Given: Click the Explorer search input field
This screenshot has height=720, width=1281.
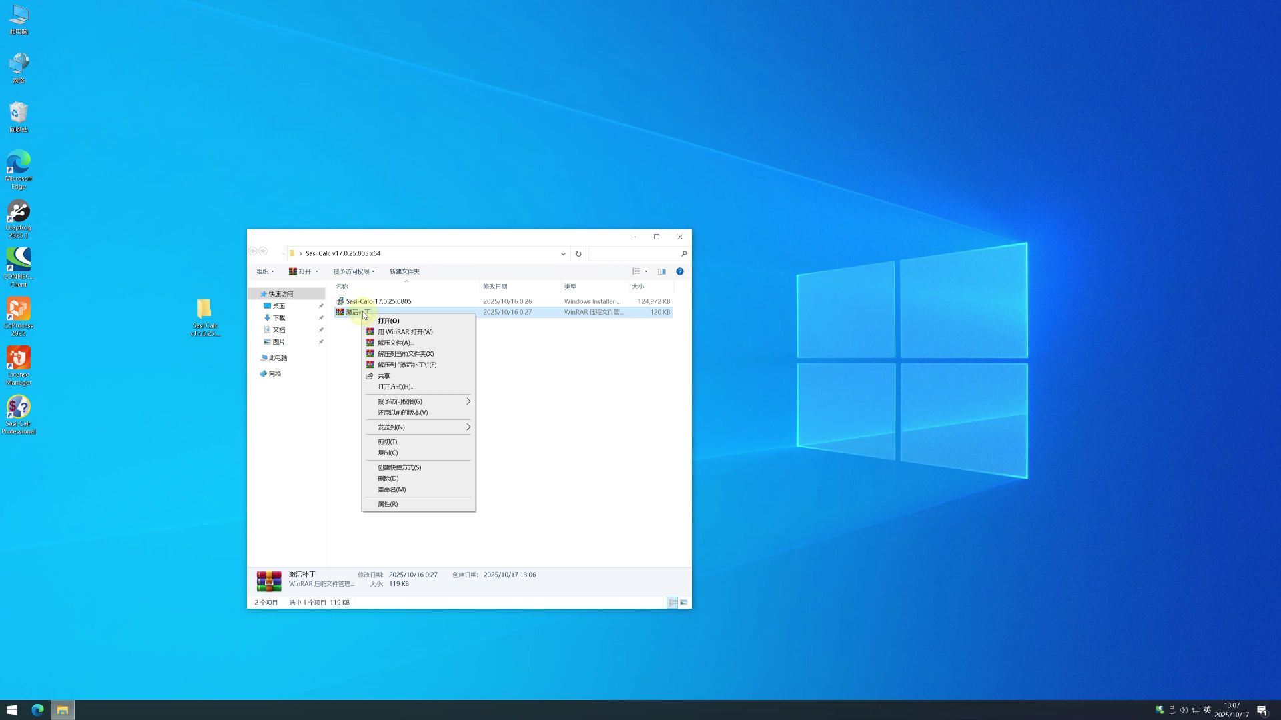Looking at the screenshot, I should 634,253.
